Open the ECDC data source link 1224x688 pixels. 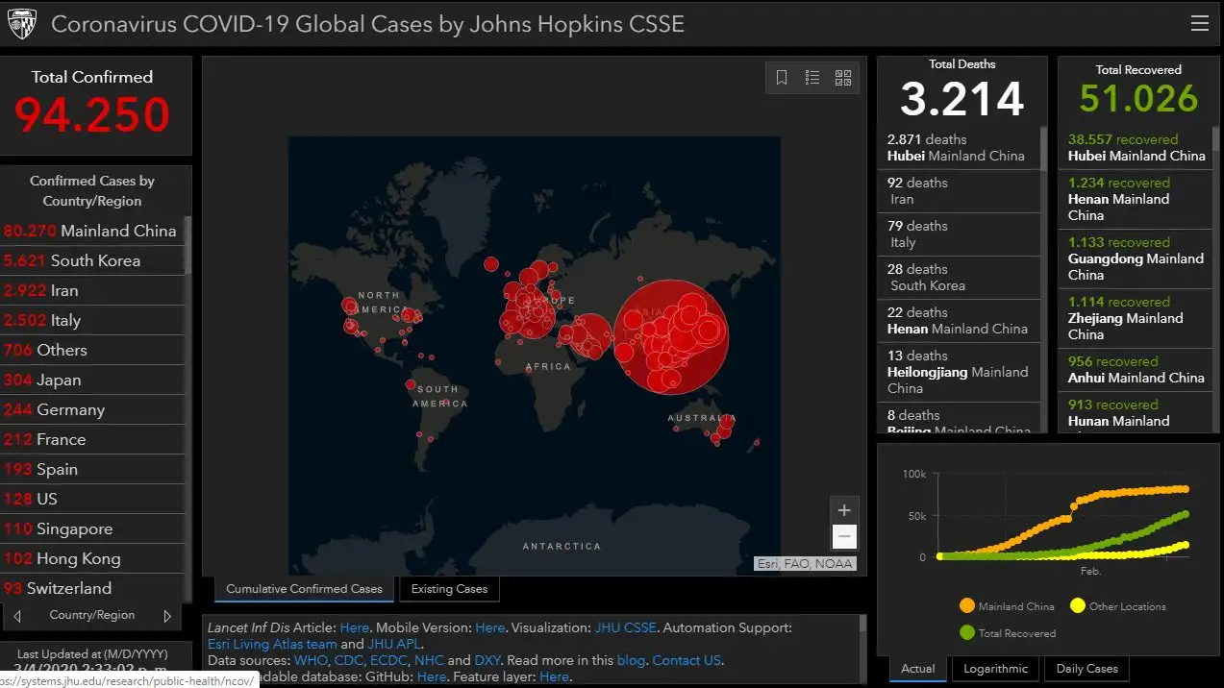click(x=389, y=660)
